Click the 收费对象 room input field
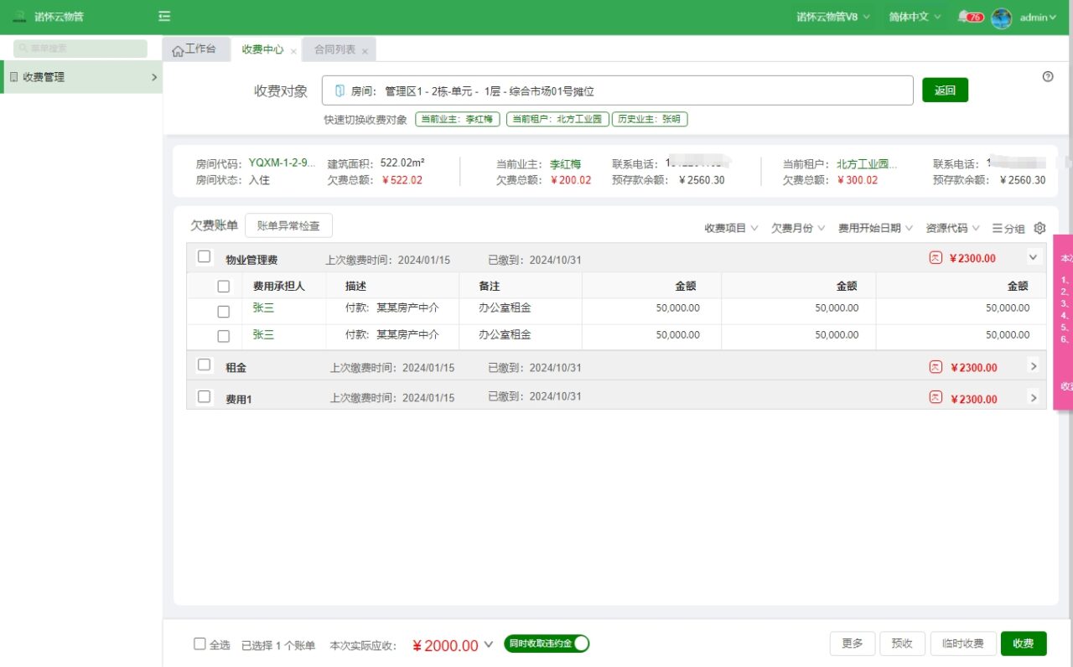 pyautogui.click(x=617, y=90)
